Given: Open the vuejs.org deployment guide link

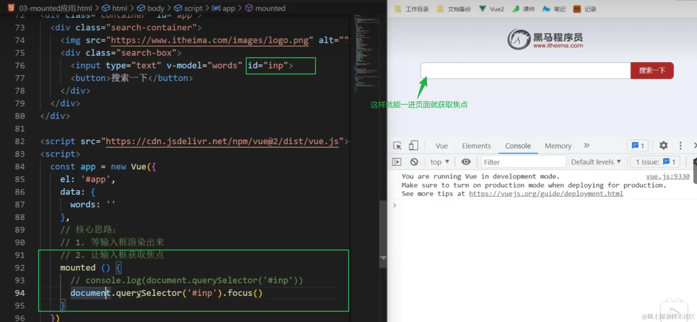Looking at the screenshot, I should click(546, 194).
